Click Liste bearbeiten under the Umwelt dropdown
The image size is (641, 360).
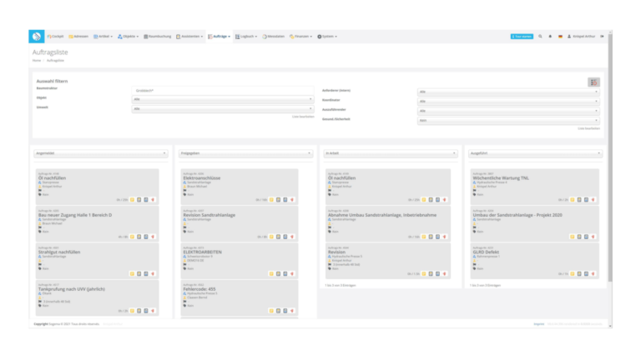pos(303,117)
